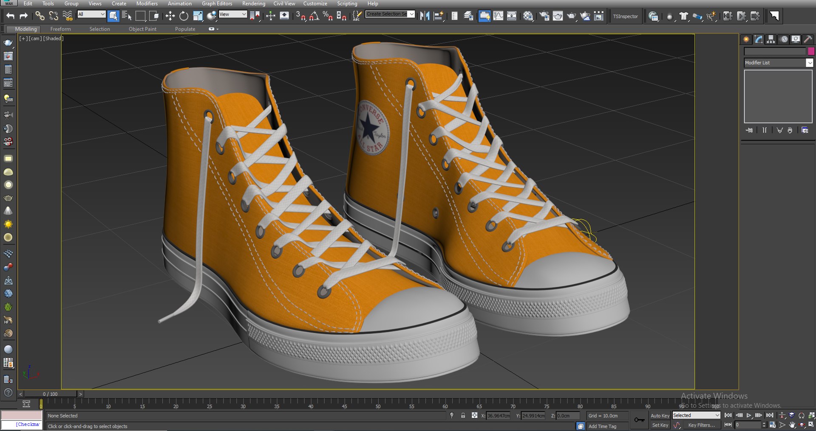
Task: Pick the Select and Uniform Scale tool
Action: (198, 16)
